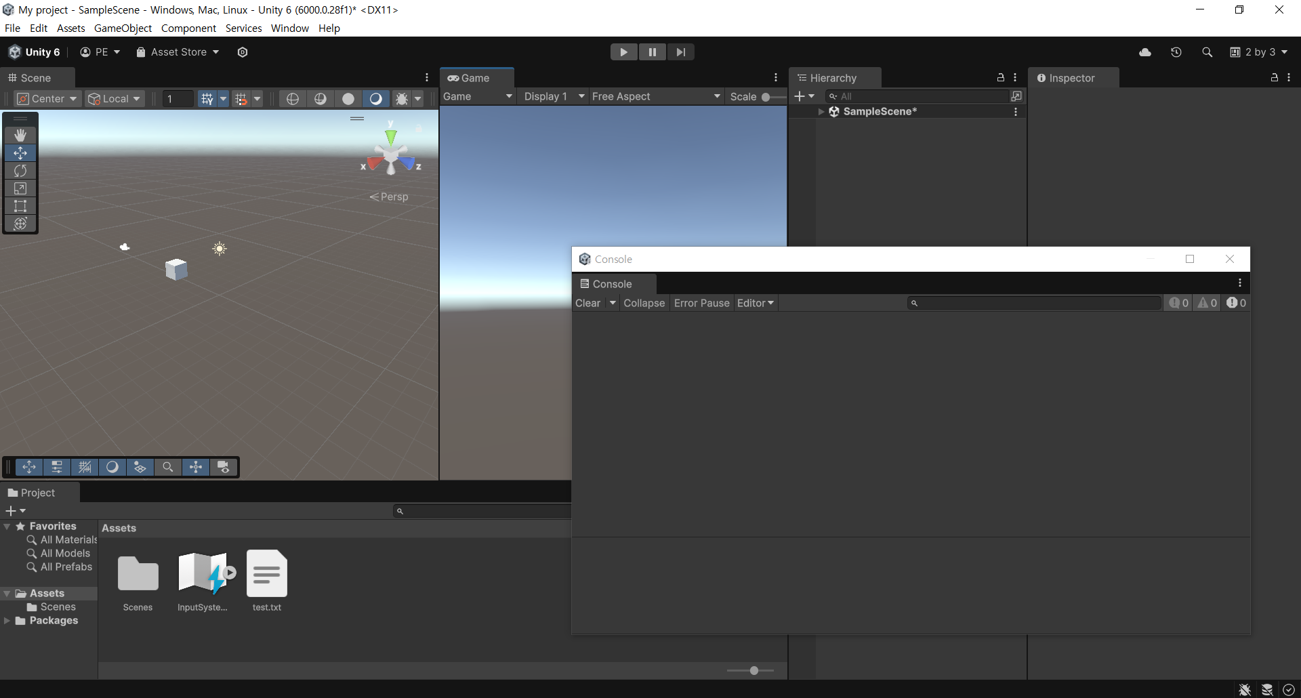Click the Console search field

(x=1035, y=303)
